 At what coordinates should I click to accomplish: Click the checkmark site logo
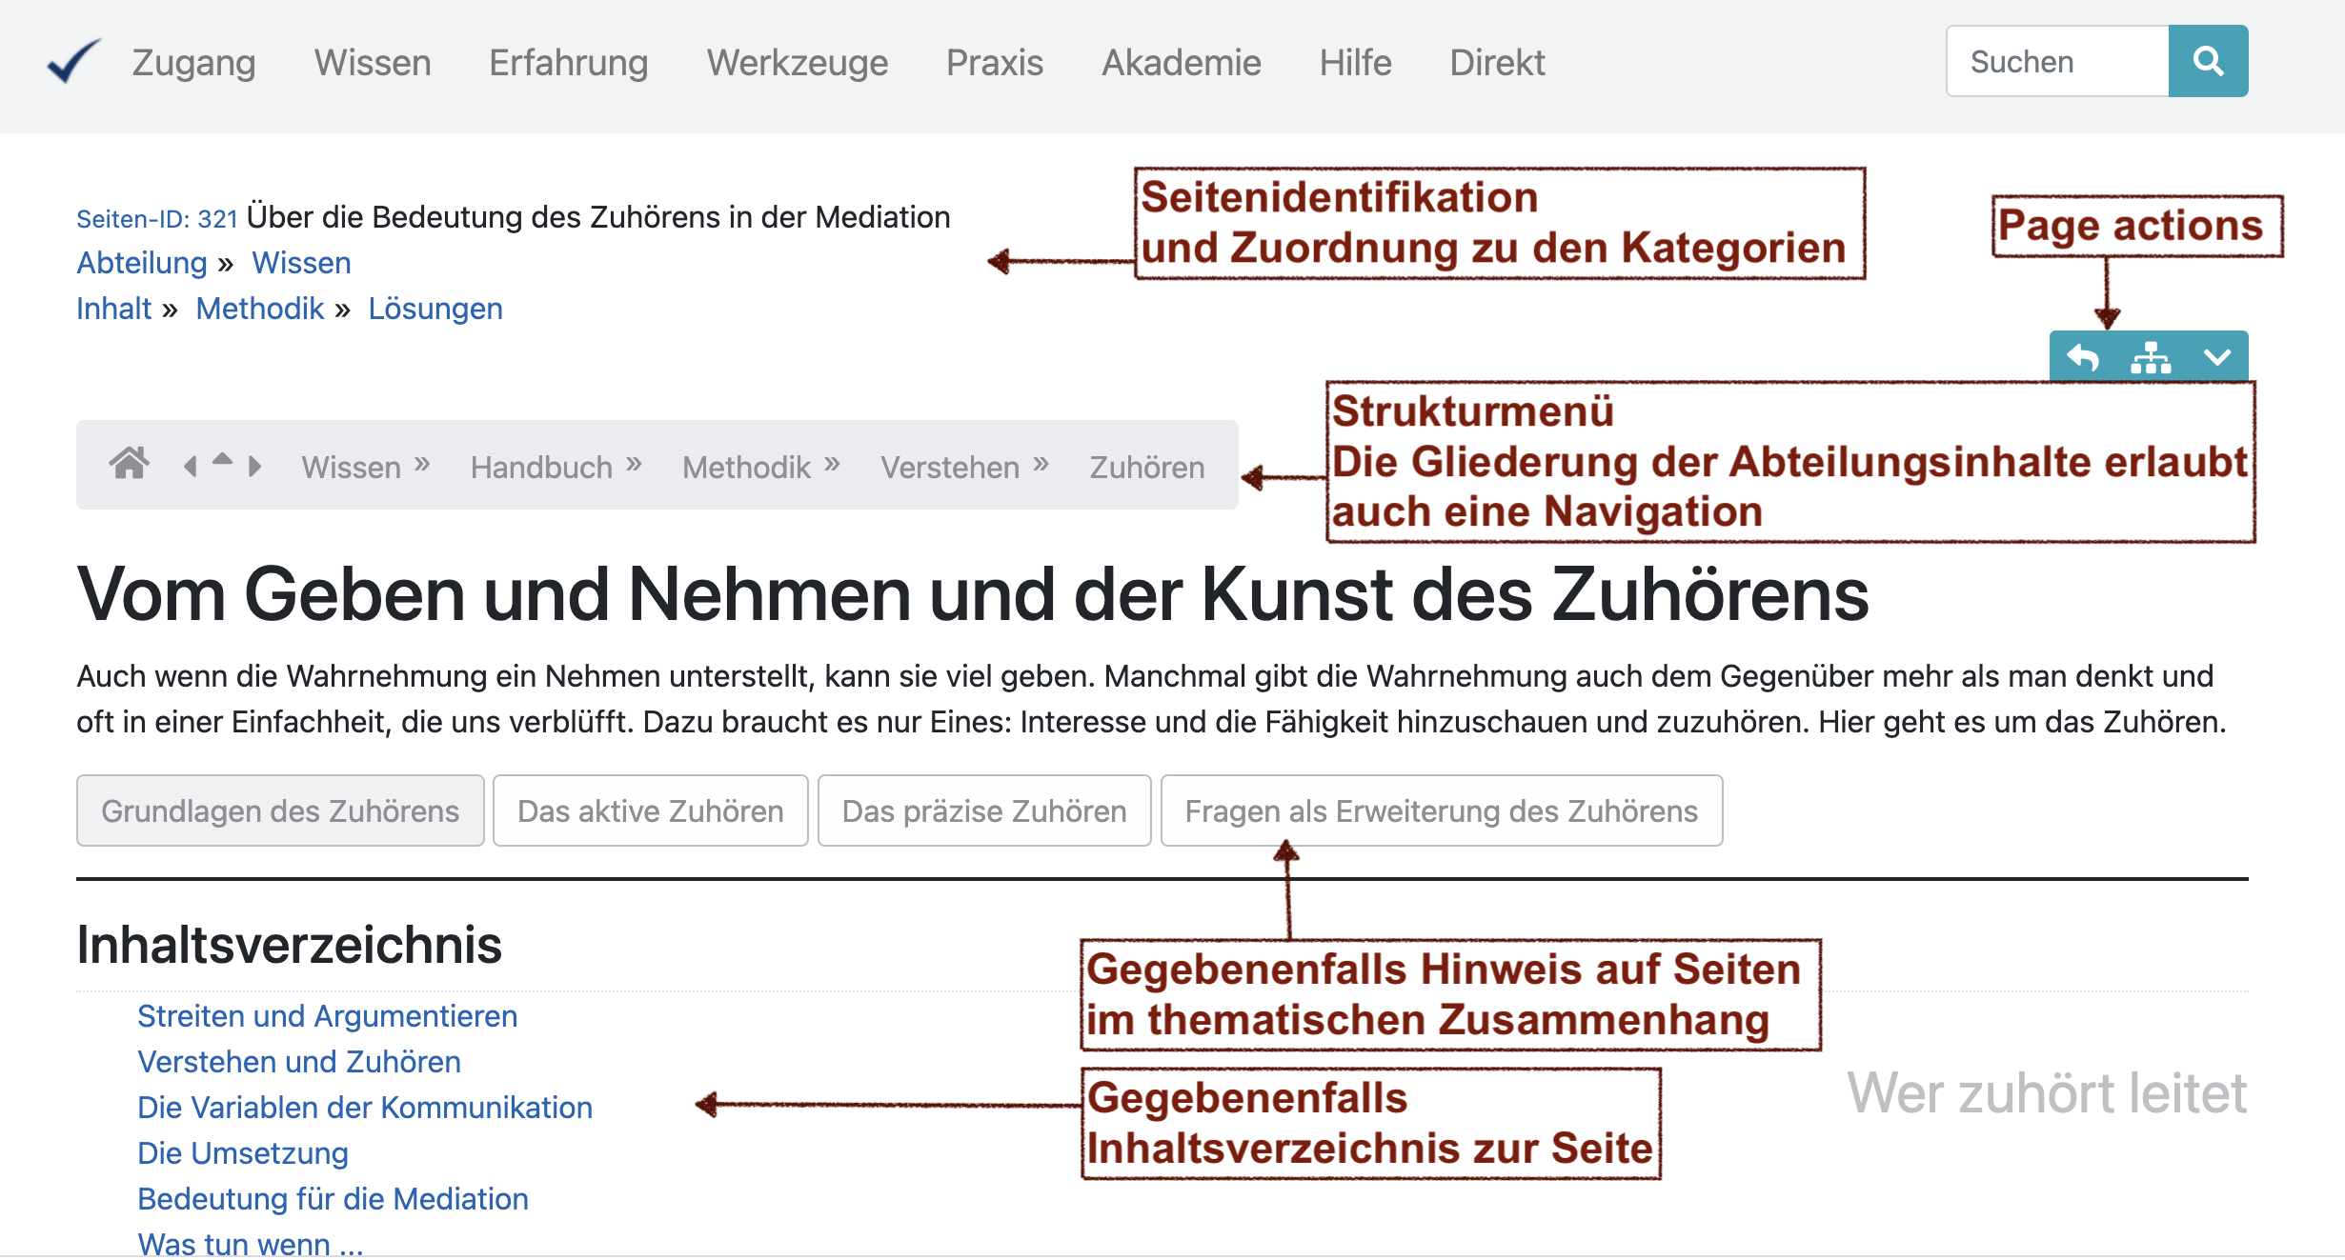click(73, 62)
